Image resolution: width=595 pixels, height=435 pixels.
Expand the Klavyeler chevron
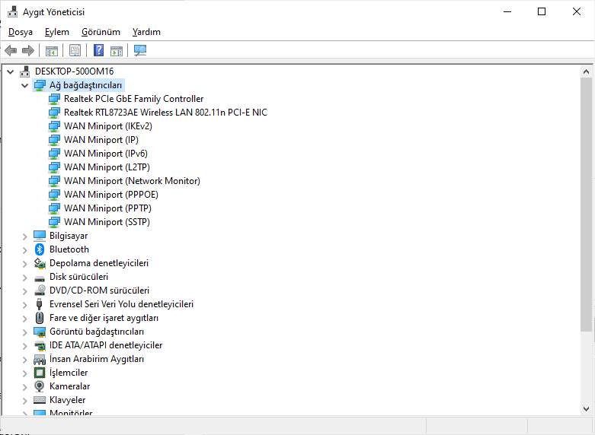(x=25, y=400)
